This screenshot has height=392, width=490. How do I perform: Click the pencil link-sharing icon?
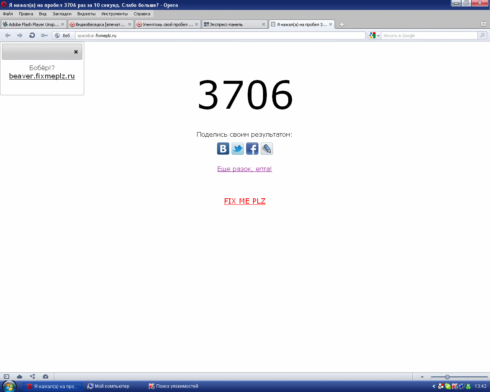click(266, 149)
